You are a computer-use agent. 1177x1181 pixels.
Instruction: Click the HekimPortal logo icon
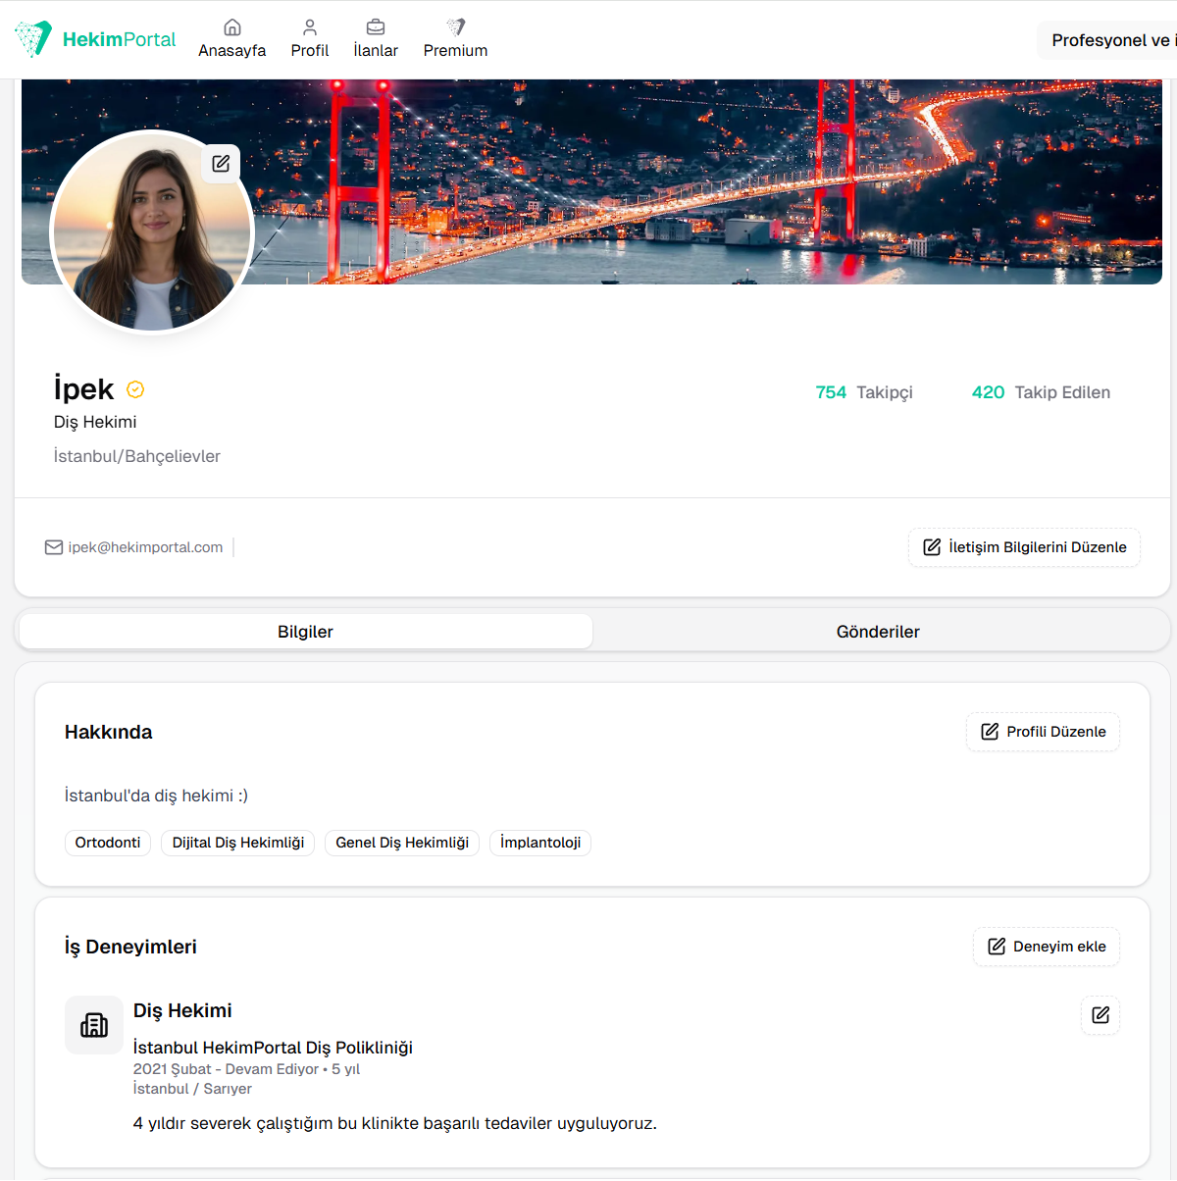click(33, 39)
